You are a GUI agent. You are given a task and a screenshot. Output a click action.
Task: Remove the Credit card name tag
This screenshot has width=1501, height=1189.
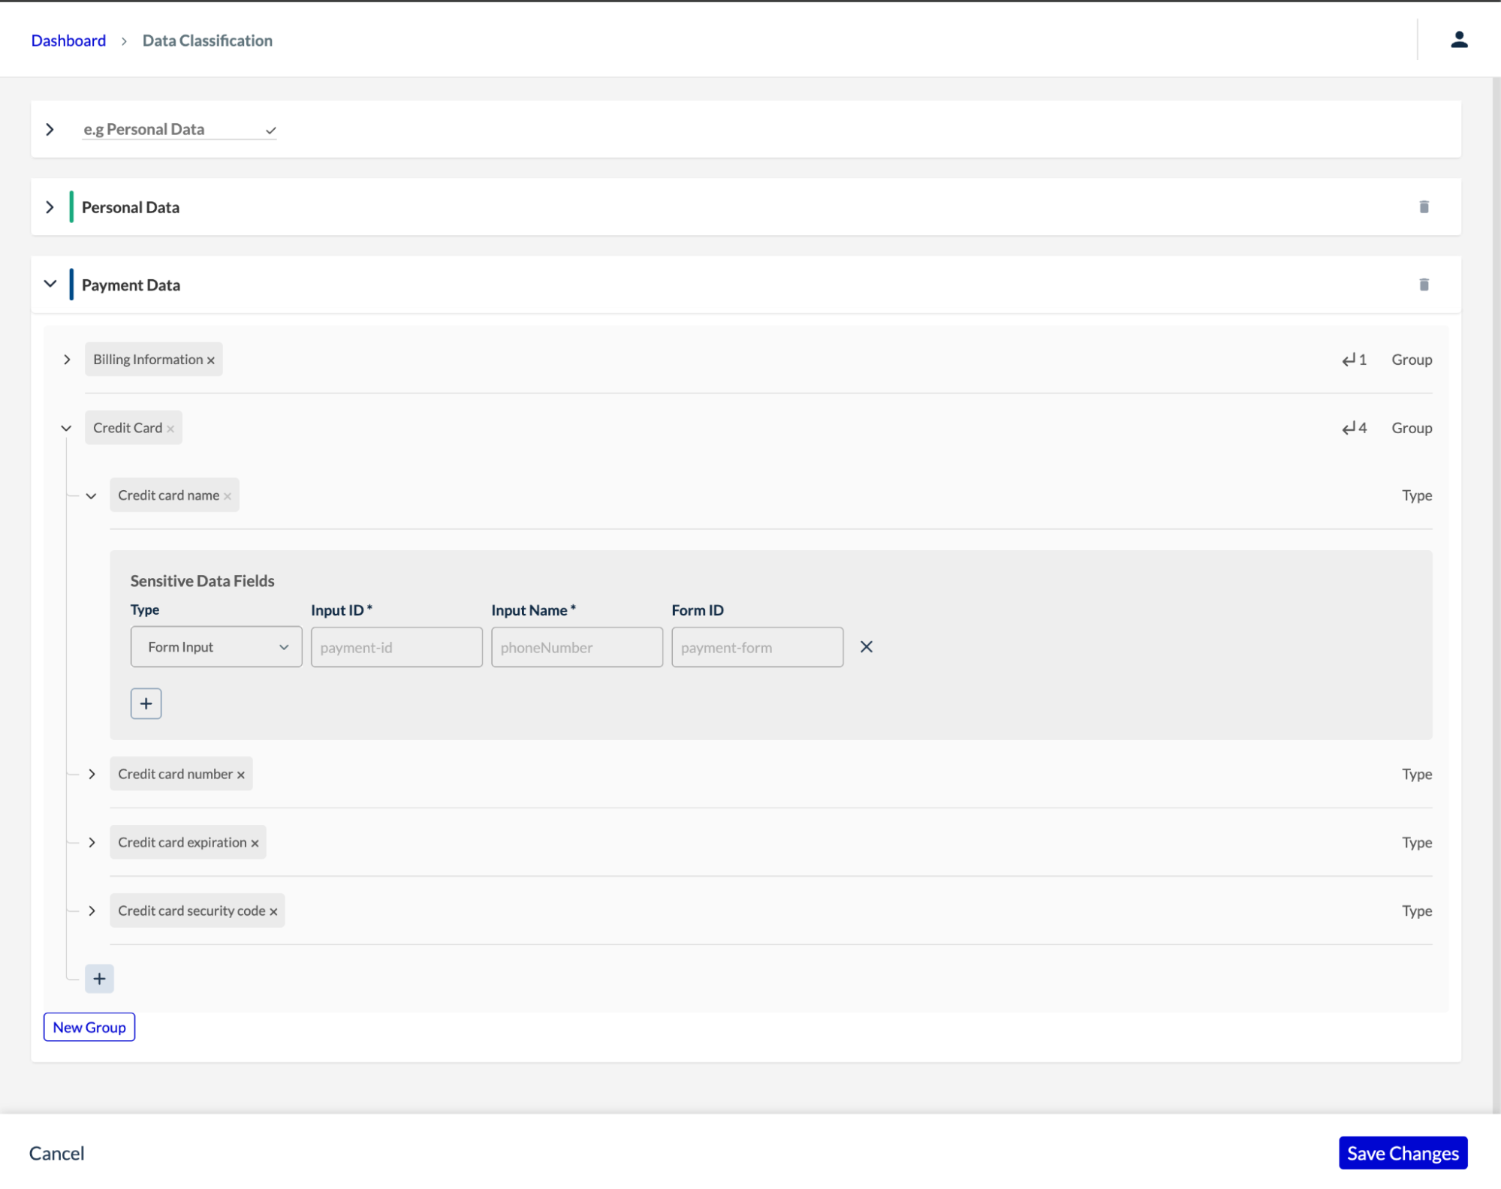(228, 495)
